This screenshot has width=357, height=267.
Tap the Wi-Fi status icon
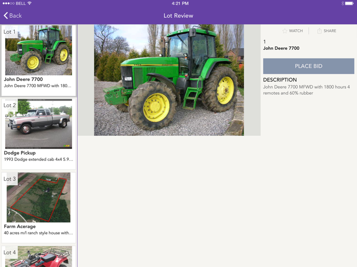tap(30, 3)
